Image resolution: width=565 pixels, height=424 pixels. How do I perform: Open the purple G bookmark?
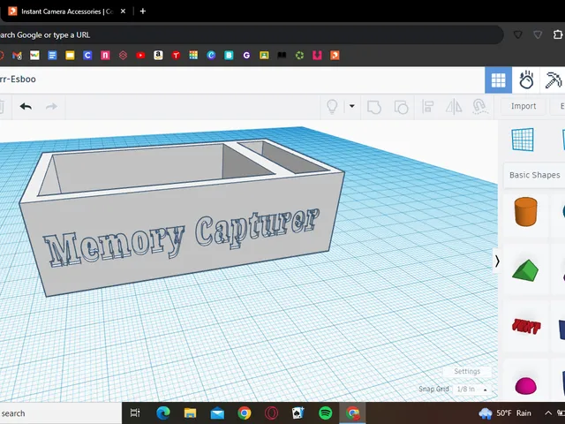[x=246, y=55]
